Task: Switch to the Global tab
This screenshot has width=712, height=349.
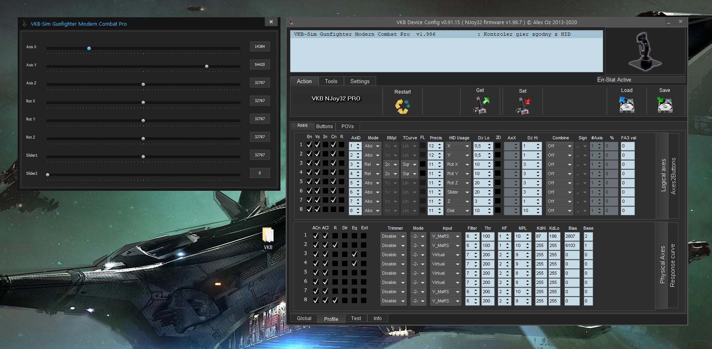Action: click(x=304, y=318)
